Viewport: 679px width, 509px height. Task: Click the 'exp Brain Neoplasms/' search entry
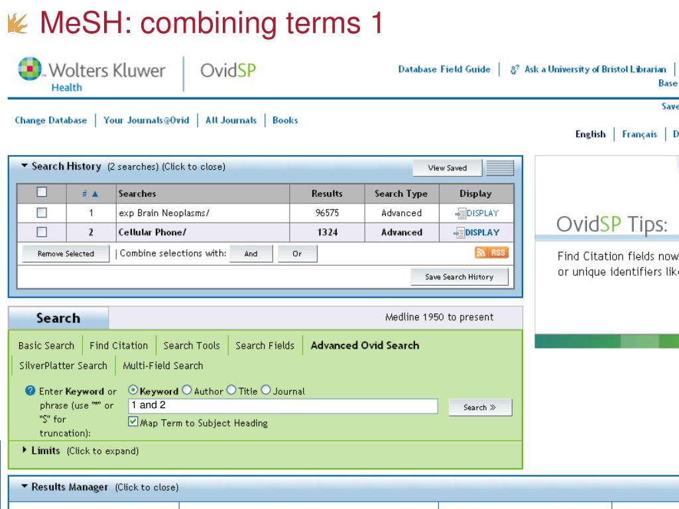point(164,213)
